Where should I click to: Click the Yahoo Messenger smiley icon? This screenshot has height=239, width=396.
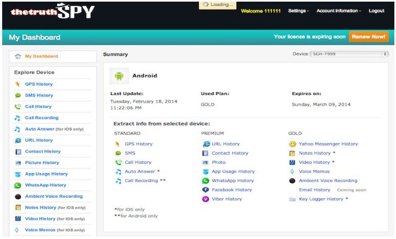tap(293, 144)
